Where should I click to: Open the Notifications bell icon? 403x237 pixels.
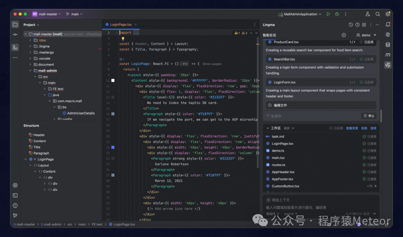[388, 24]
